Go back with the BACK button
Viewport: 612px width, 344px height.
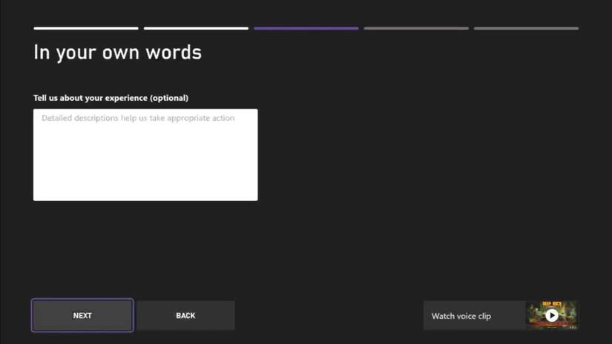(185, 316)
